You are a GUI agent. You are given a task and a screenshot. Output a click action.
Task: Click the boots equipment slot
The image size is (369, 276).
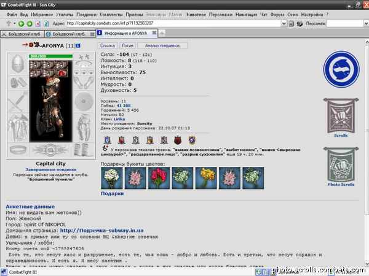(x=84, y=150)
